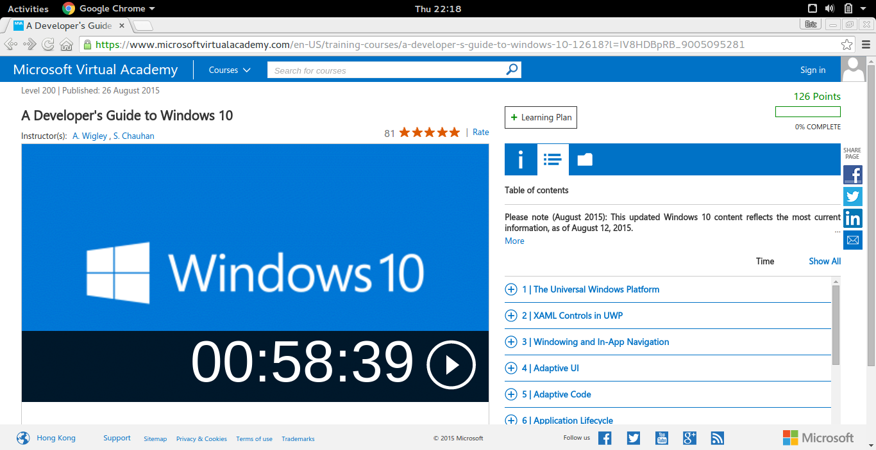The image size is (876, 450).
Task: Click Microsoft Virtual Academy home title
Action: [96, 70]
